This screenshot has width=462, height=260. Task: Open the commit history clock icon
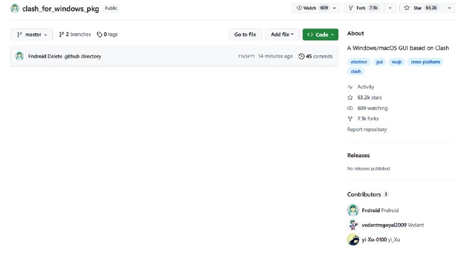301,57
